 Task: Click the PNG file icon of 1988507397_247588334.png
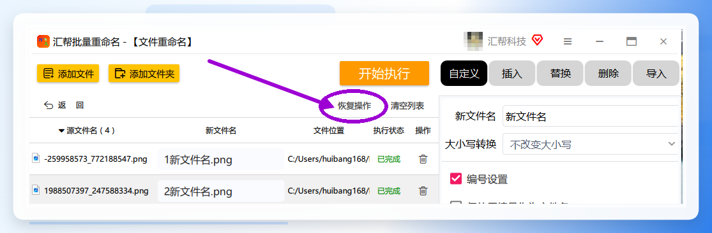36,190
